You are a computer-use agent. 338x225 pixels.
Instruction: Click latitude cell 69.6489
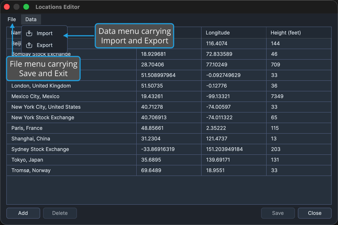click(x=169, y=170)
